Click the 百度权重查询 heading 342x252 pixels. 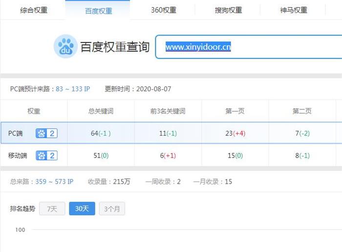(115, 47)
